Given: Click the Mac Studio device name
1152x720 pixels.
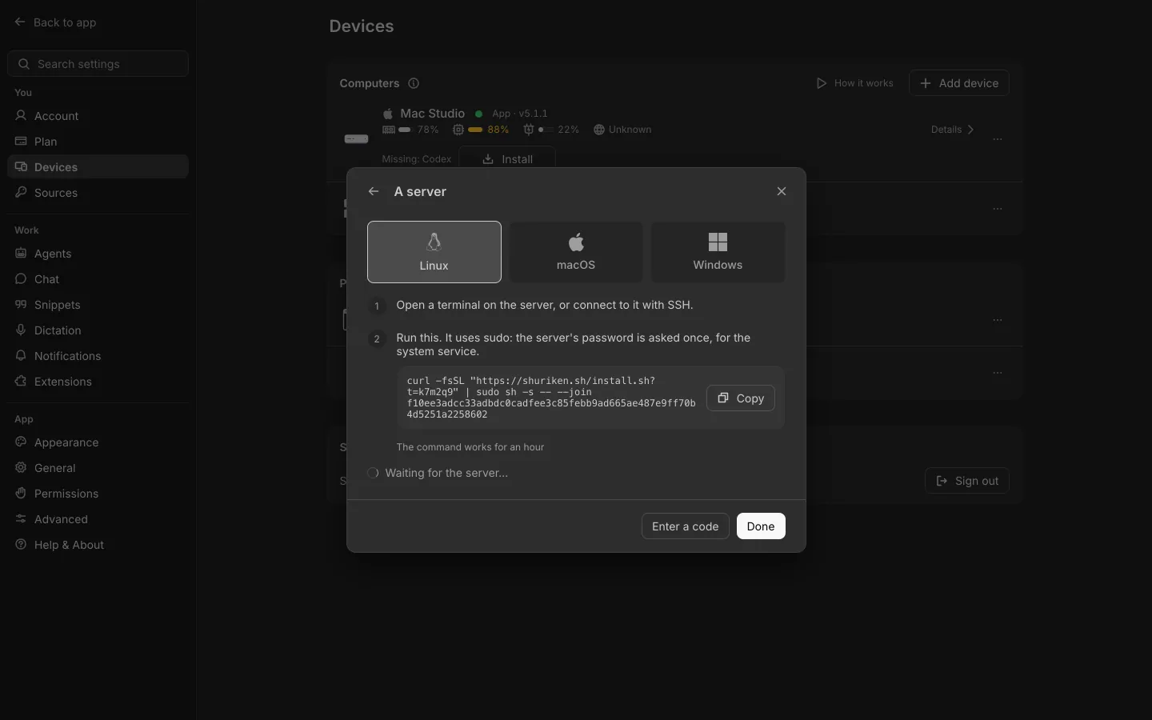Looking at the screenshot, I should tap(433, 114).
